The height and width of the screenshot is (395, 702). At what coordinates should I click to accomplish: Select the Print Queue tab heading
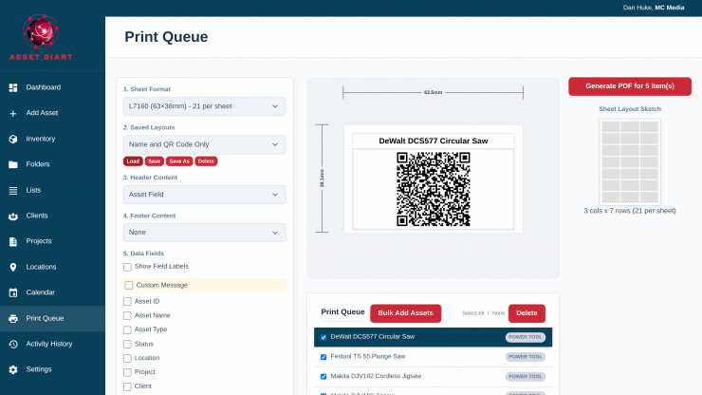343,312
